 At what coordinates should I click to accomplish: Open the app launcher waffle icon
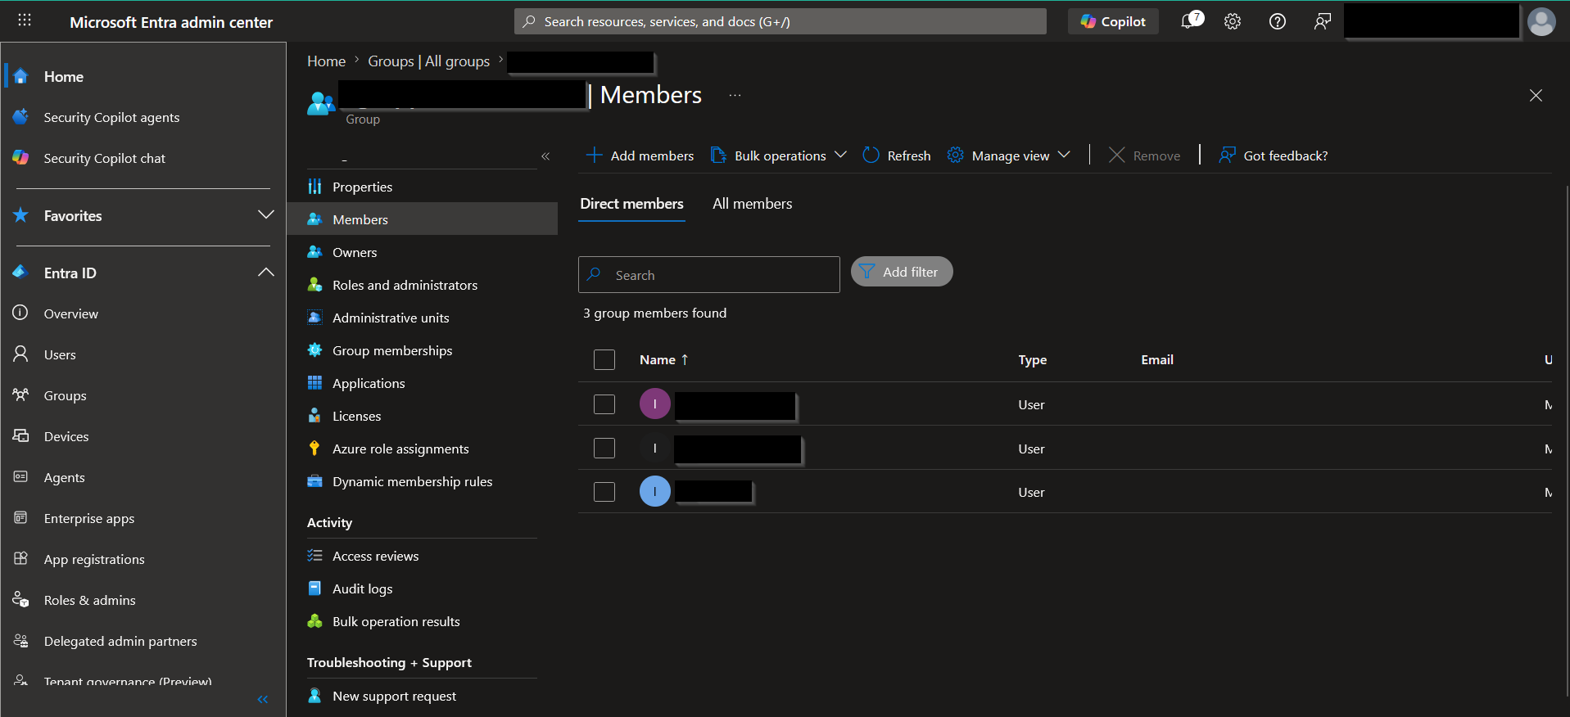[x=25, y=20]
